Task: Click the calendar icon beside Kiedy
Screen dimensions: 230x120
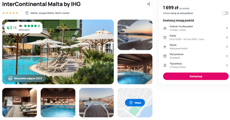Action: pyautogui.click(x=165, y=38)
